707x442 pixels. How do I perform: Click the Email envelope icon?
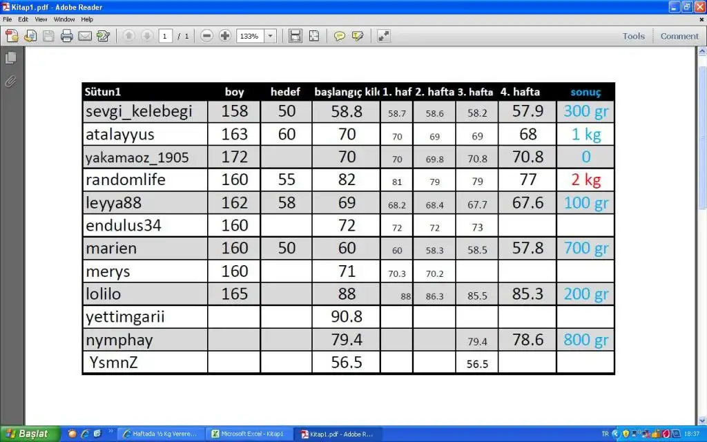85,36
